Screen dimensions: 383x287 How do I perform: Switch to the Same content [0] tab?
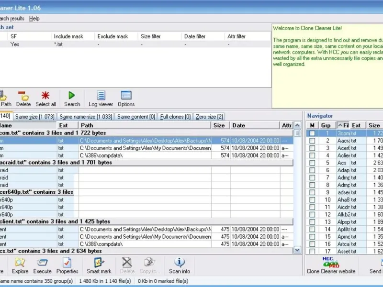coord(136,117)
